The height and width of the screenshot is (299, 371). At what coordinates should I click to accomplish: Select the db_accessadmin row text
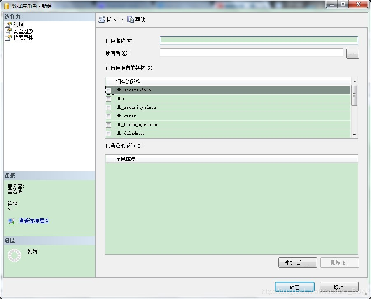(x=134, y=90)
